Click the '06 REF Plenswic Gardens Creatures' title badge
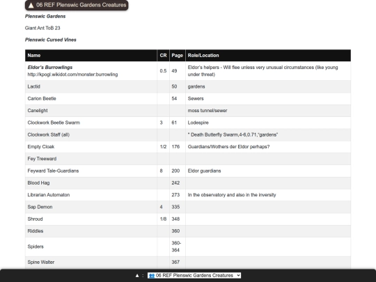 click(77, 6)
